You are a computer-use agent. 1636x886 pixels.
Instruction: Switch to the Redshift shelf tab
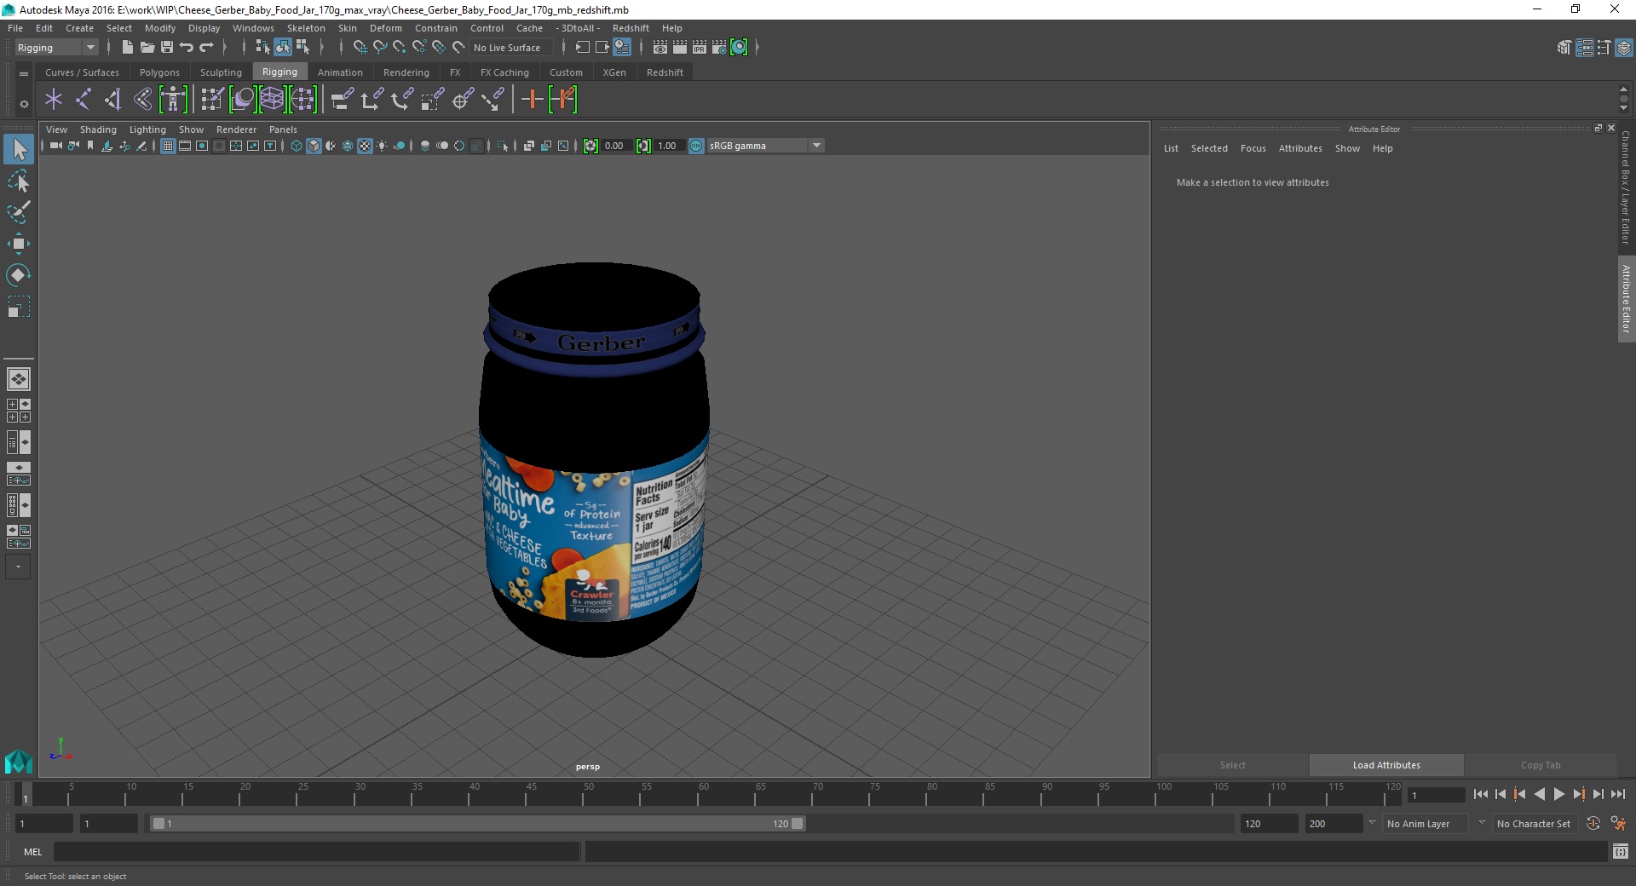(x=665, y=72)
